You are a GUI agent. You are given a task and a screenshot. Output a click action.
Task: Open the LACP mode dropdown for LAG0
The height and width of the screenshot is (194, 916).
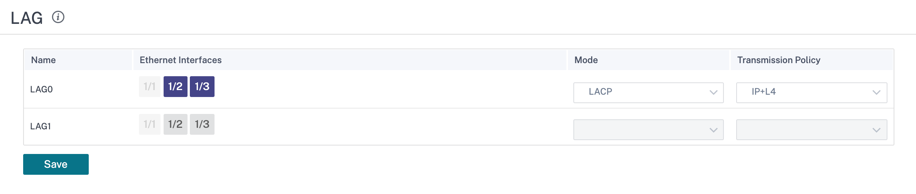[649, 93]
